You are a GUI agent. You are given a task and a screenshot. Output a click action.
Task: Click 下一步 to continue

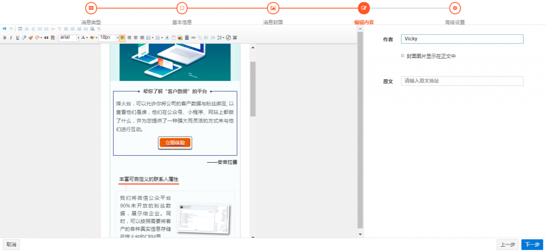click(x=532, y=245)
